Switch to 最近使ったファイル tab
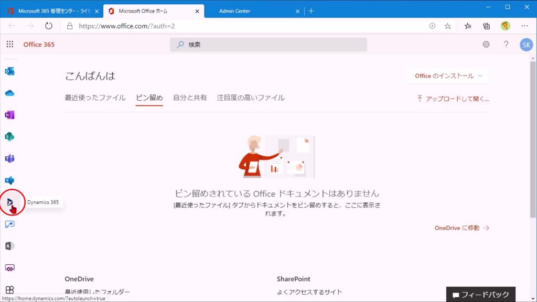Screen dimensions: 537x302 (x=95, y=98)
